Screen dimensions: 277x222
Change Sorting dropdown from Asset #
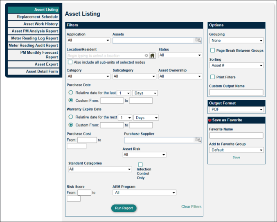pos(236,65)
